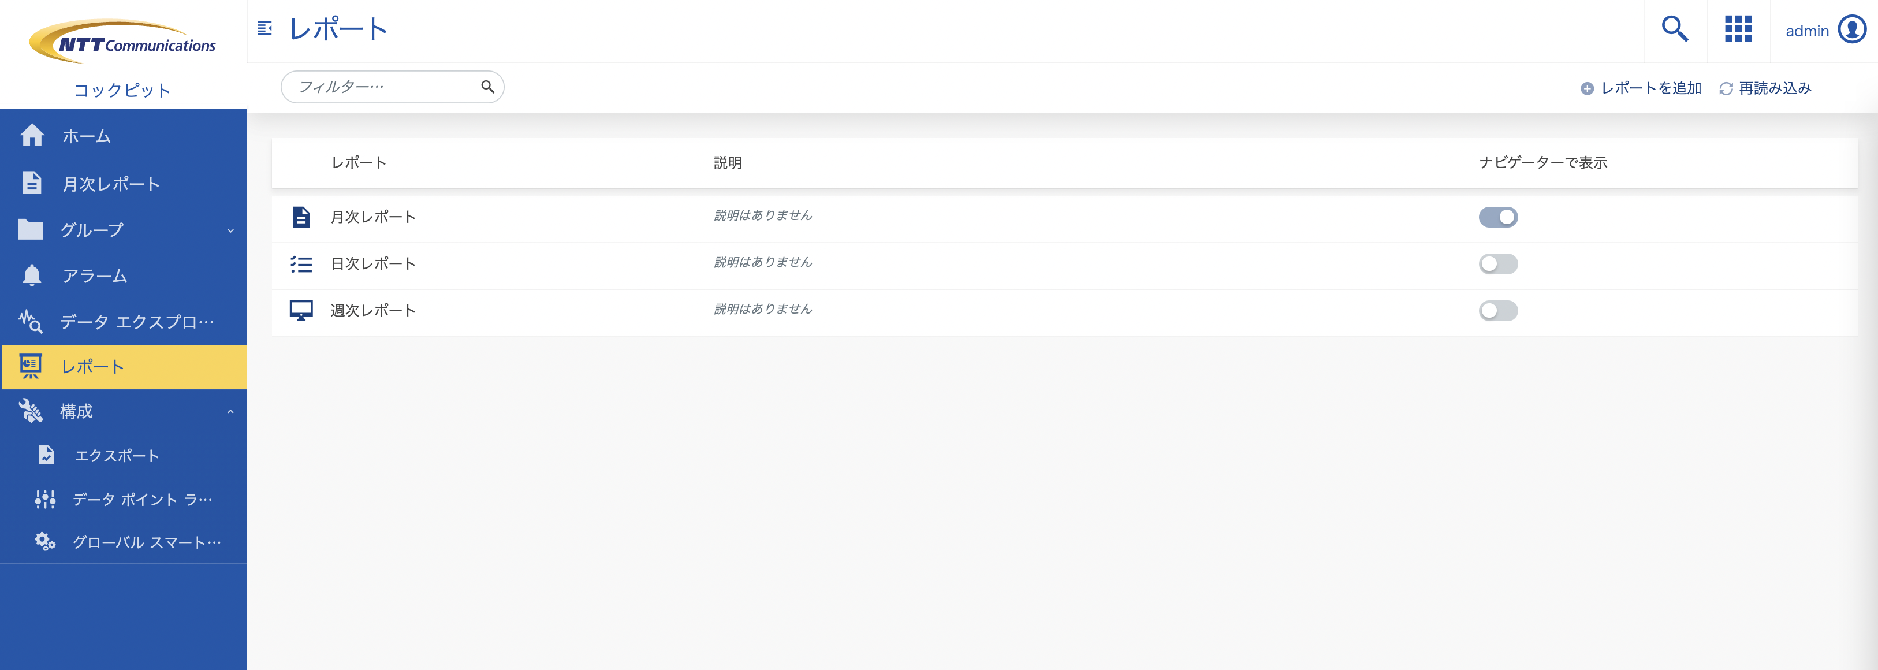The width and height of the screenshot is (1878, 670).
Task: Enable navigator display for 日次レポート
Action: click(1498, 264)
